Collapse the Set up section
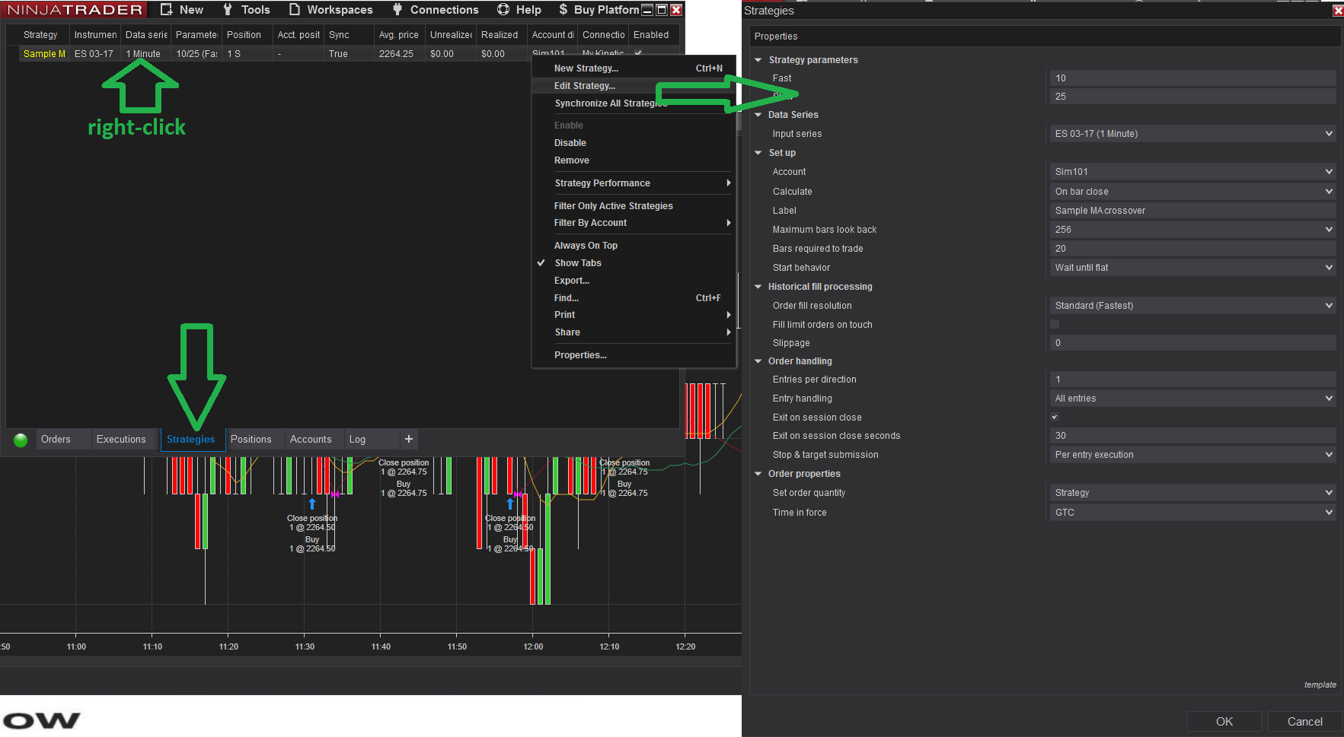The width and height of the screenshot is (1344, 737). [x=758, y=153]
